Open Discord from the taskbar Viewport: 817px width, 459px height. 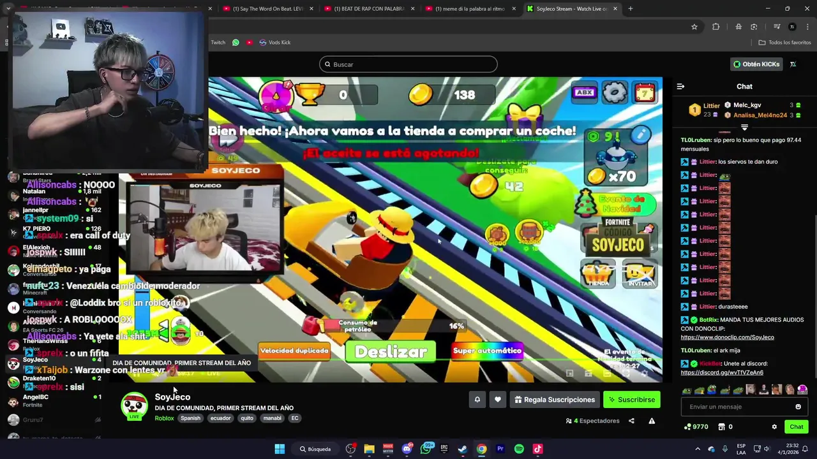pyautogui.click(x=407, y=449)
